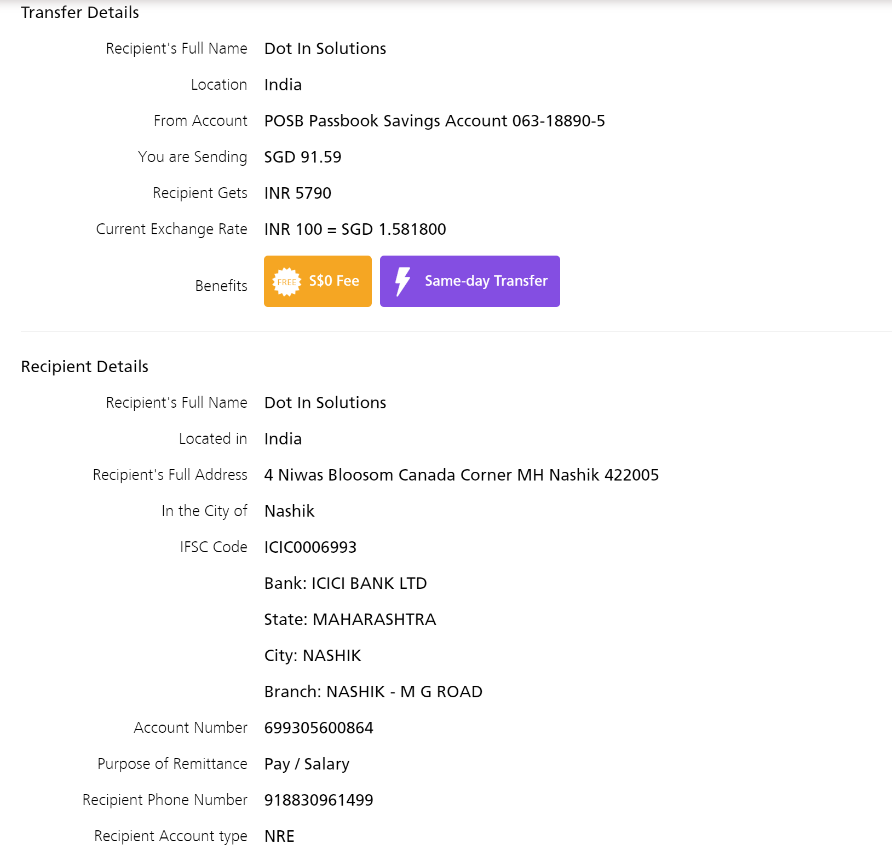Click Branch: NASHIK - M G ROAD text
The height and width of the screenshot is (862, 892).
[x=373, y=691]
